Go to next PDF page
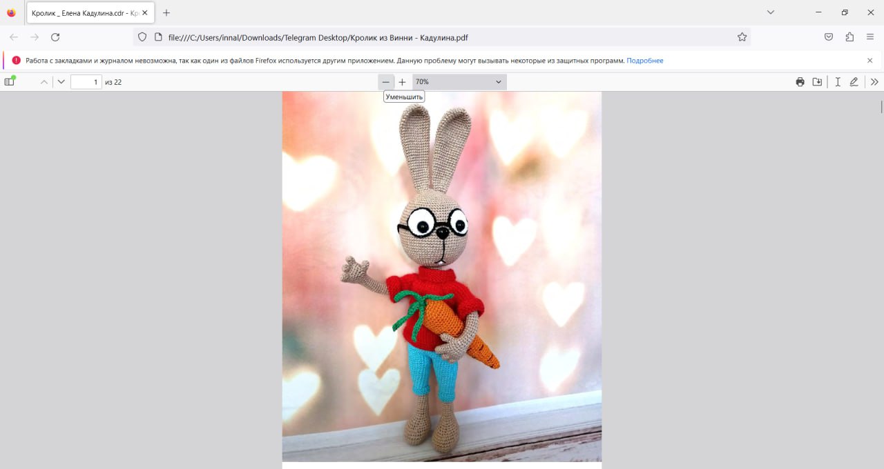 (61, 82)
